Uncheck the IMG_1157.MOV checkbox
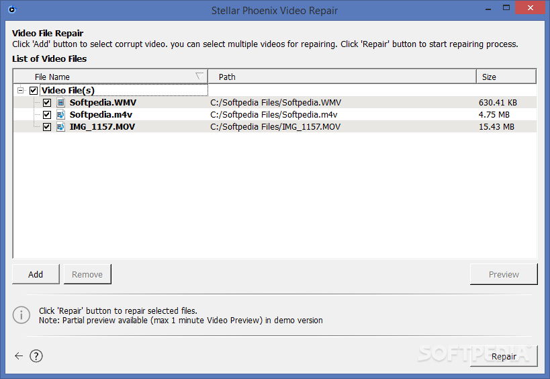The height and width of the screenshot is (379, 550). pos(47,127)
